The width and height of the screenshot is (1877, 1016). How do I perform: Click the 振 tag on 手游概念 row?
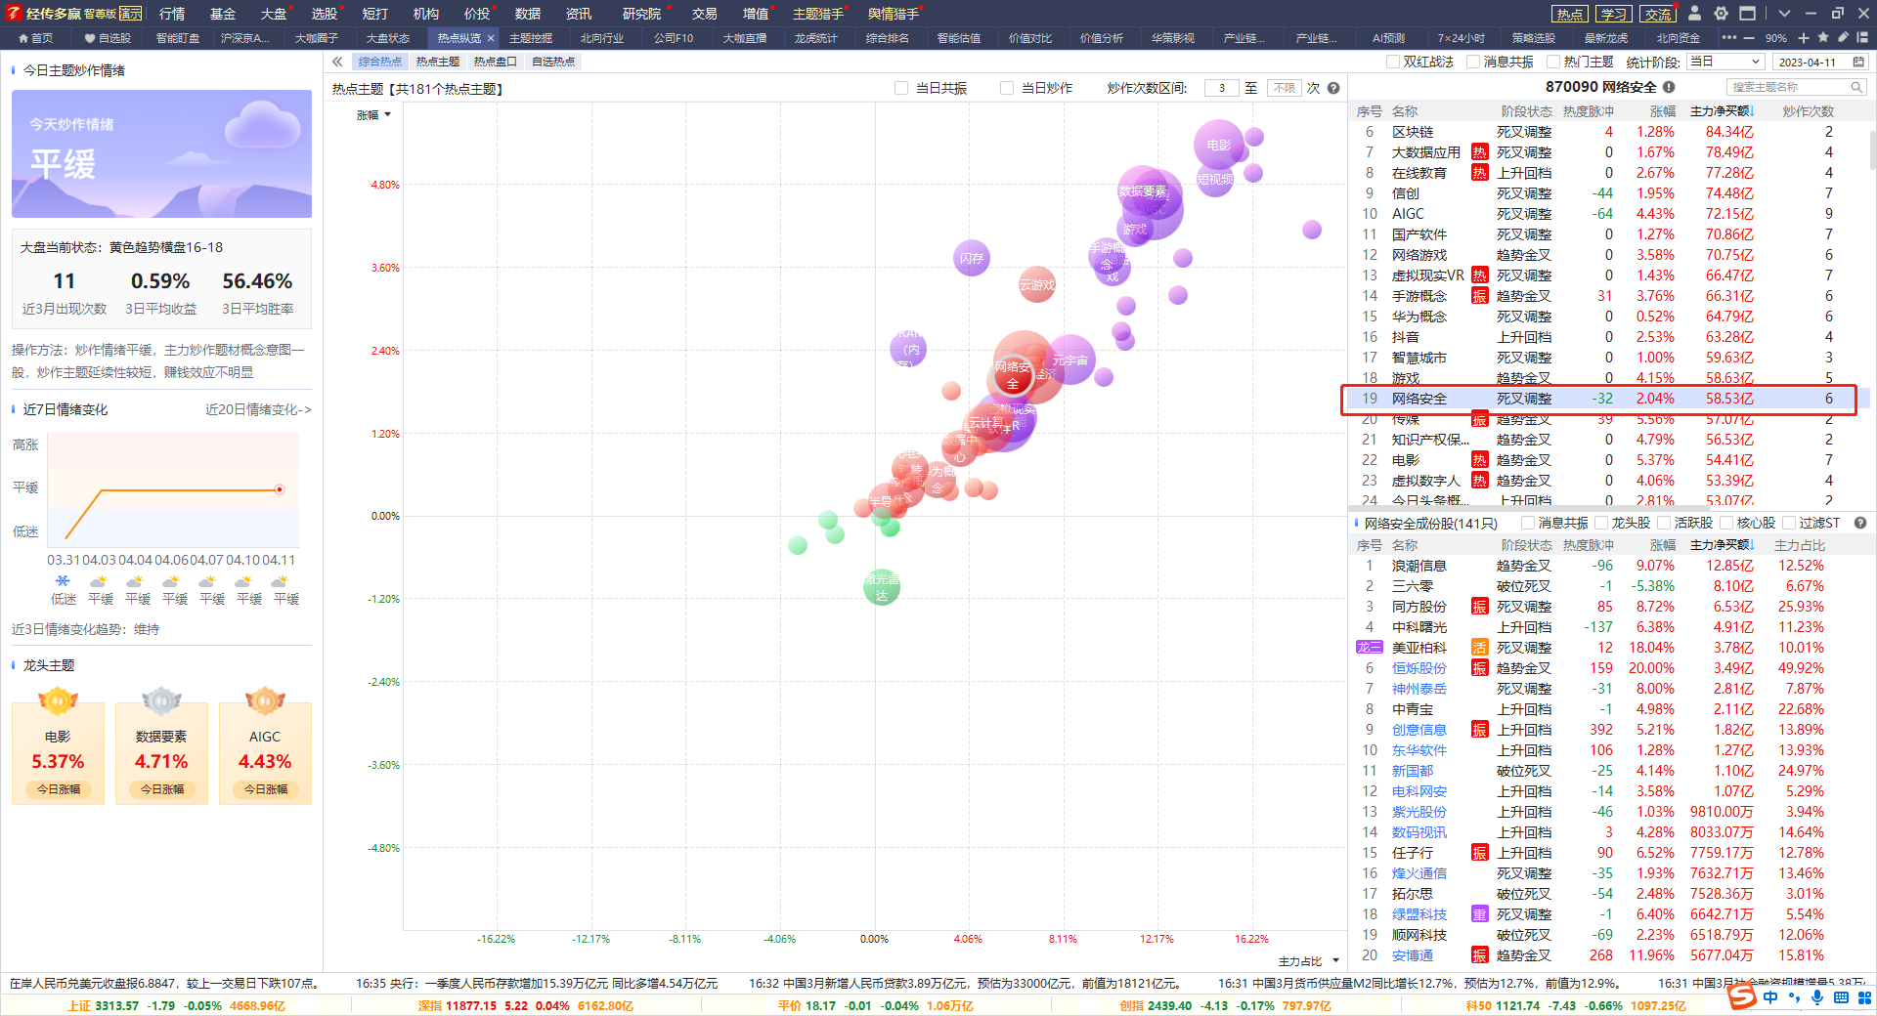1479,296
